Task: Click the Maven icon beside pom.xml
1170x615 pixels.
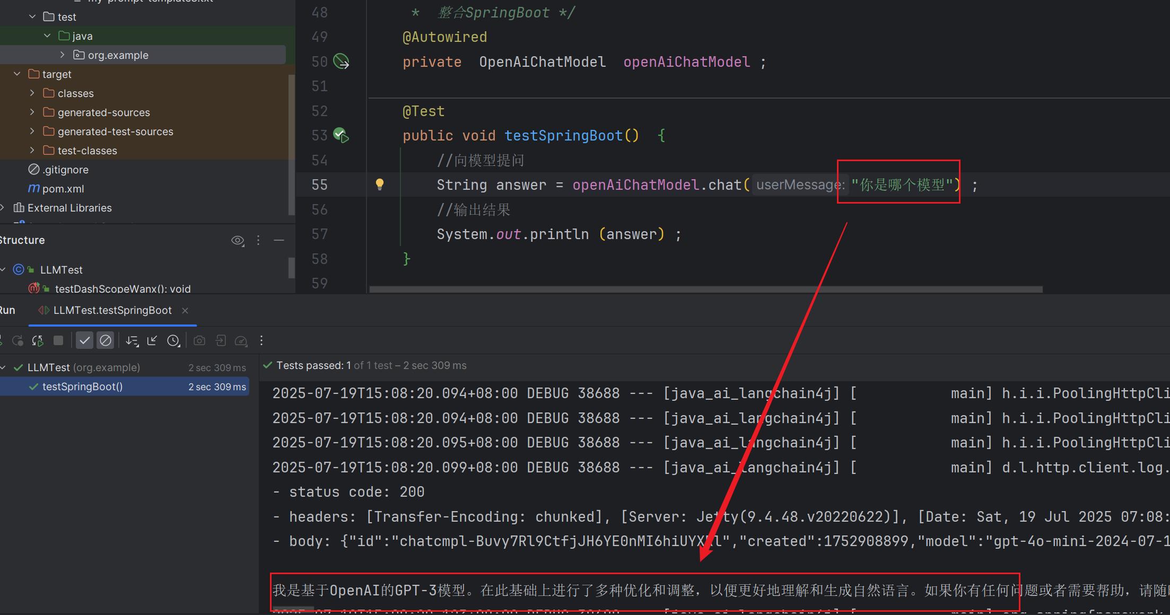Action: tap(34, 189)
